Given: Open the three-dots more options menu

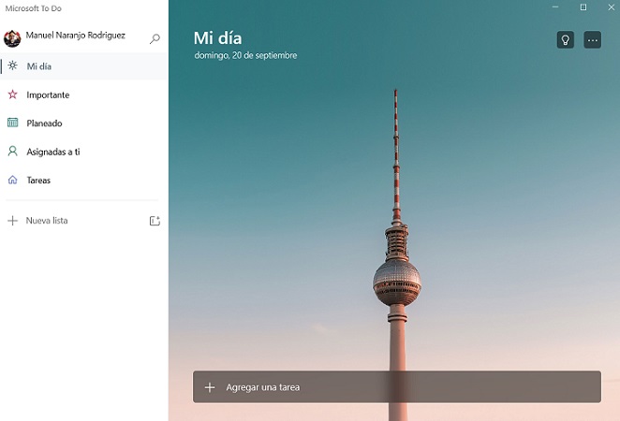Looking at the screenshot, I should click(592, 40).
